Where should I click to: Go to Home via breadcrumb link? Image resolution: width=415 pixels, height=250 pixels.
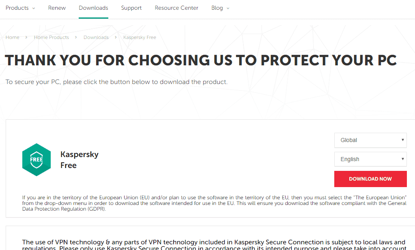[x=12, y=37]
